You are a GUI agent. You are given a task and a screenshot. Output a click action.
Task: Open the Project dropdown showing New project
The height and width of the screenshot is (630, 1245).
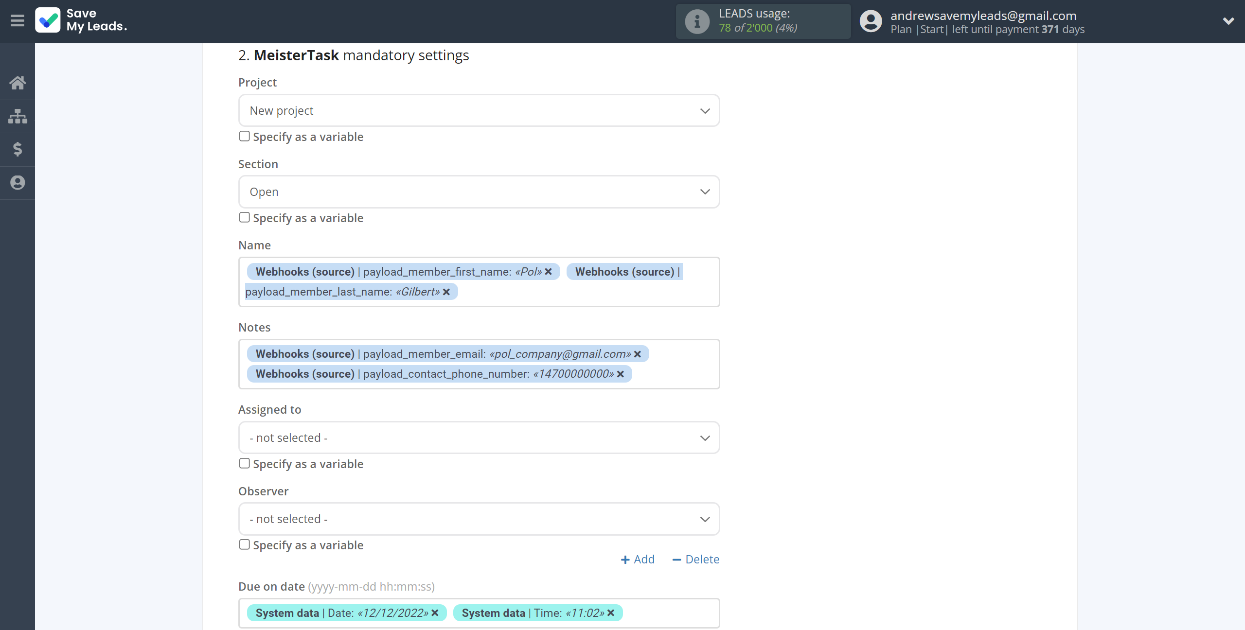[479, 111]
